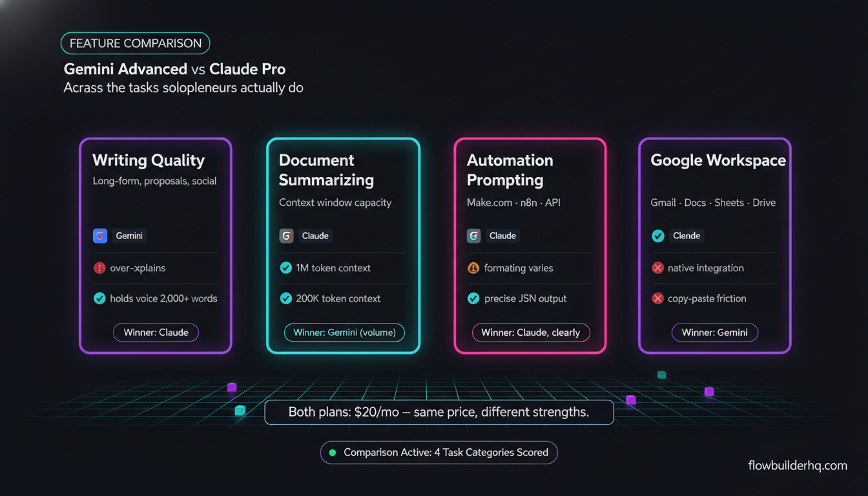
Task: Click the native integration text
Action: tap(706, 267)
